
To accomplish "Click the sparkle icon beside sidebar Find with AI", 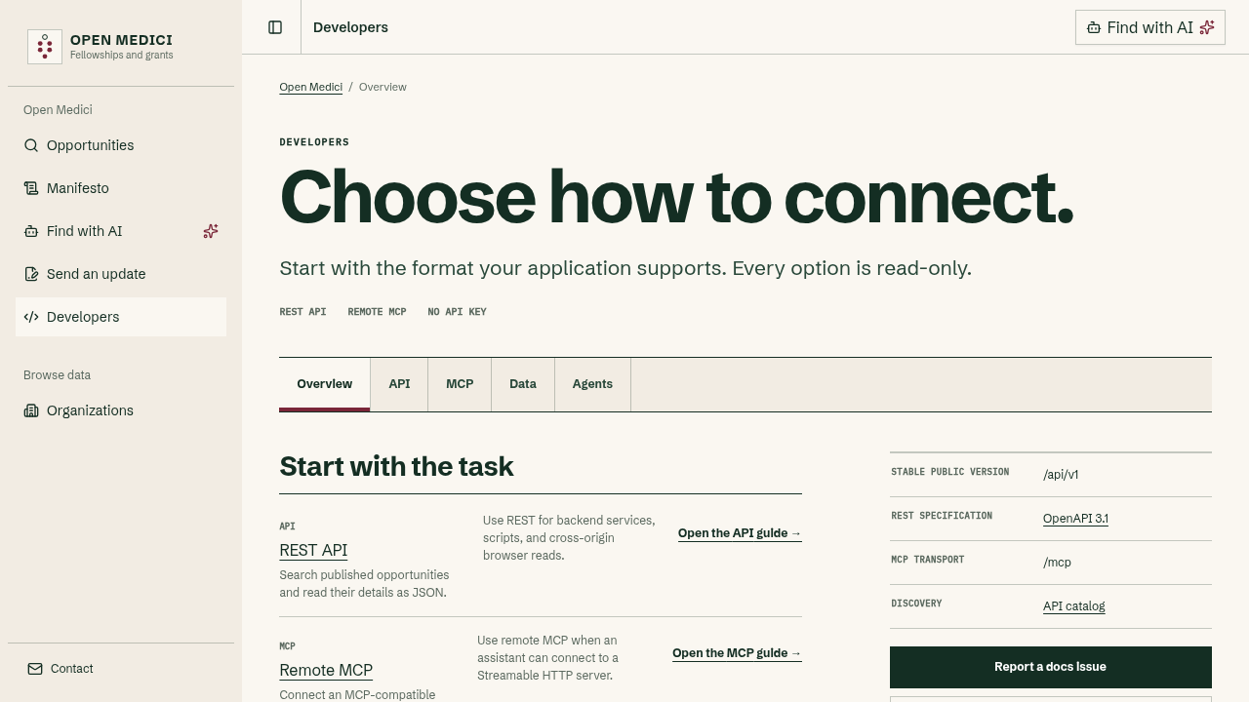I will 211,231.
